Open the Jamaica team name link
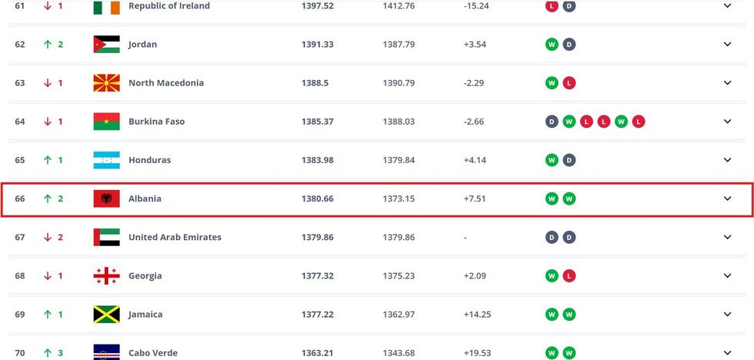 click(x=147, y=314)
